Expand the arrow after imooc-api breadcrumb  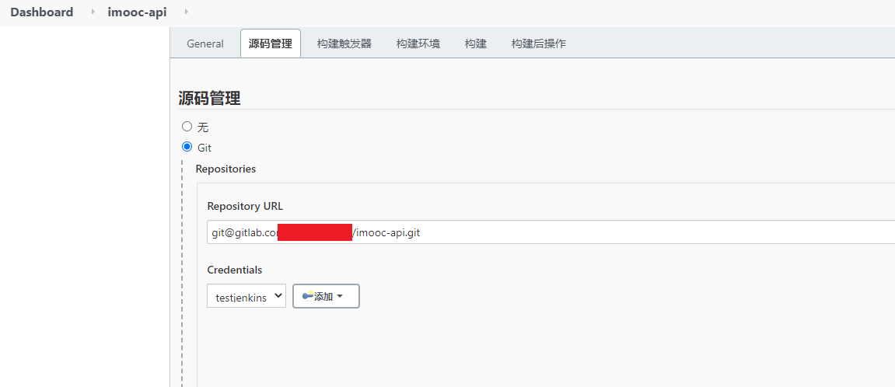pos(187,12)
